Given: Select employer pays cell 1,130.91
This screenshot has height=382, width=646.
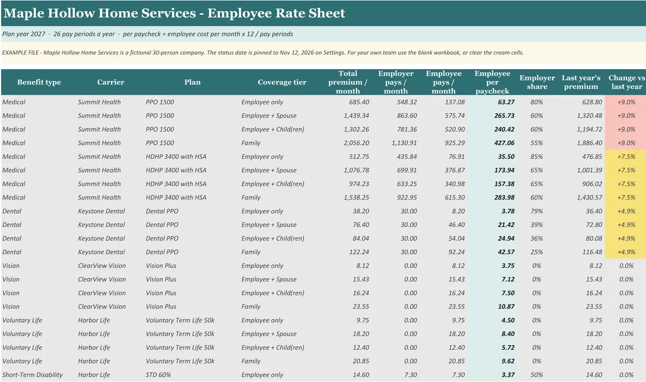Looking at the screenshot, I should [404, 143].
